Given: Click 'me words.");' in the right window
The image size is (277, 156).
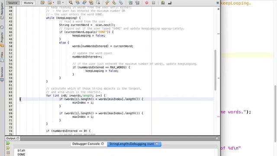Looking at the screenshot, I should click(x=235, y=112).
